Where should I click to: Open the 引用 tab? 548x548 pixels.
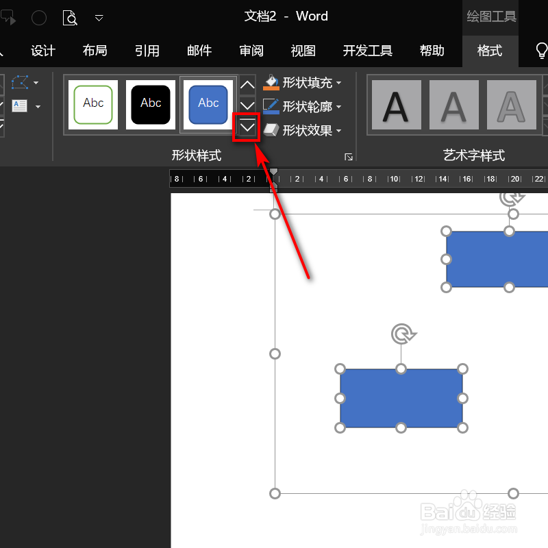point(147,51)
